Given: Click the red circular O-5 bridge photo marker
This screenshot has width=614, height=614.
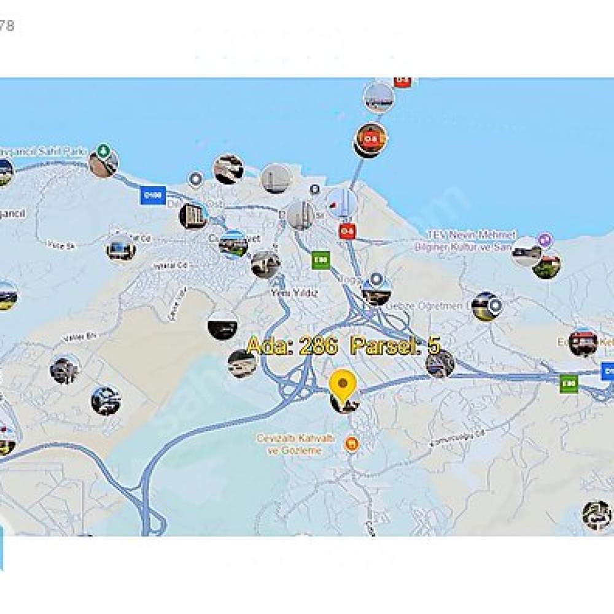Looking at the screenshot, I should tap(370, 140).
